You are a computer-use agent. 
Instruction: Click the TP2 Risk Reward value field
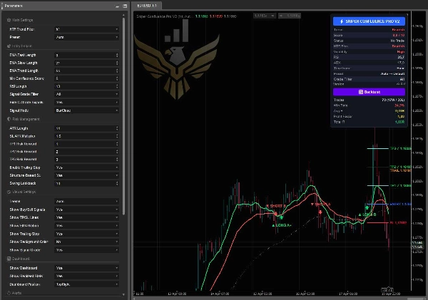(85, 152)
